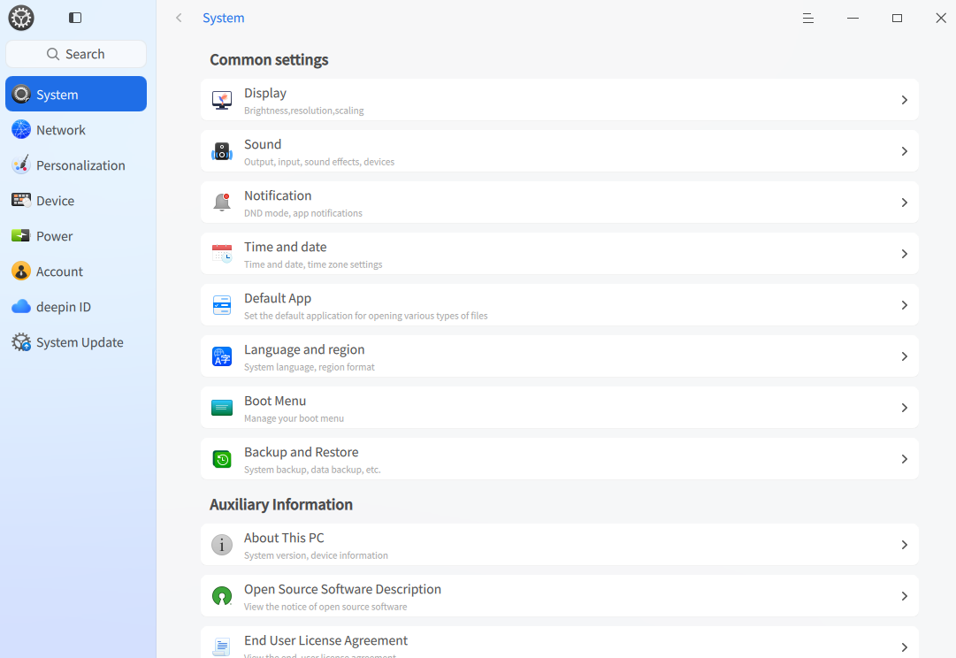Click the Device keyboard icon
The height and width of the screenshot is (658, 956).
coord(21,200)
